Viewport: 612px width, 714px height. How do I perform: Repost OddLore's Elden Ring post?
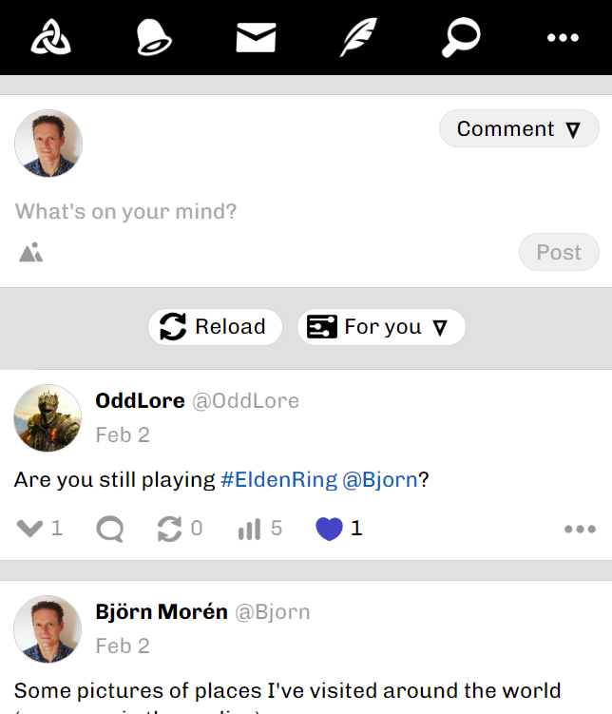(169, 529)
